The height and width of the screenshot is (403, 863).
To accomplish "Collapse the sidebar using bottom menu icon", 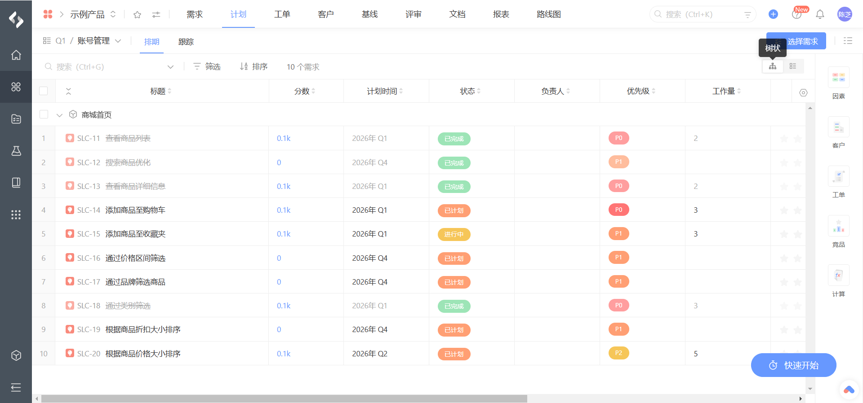I will point(16,387).
